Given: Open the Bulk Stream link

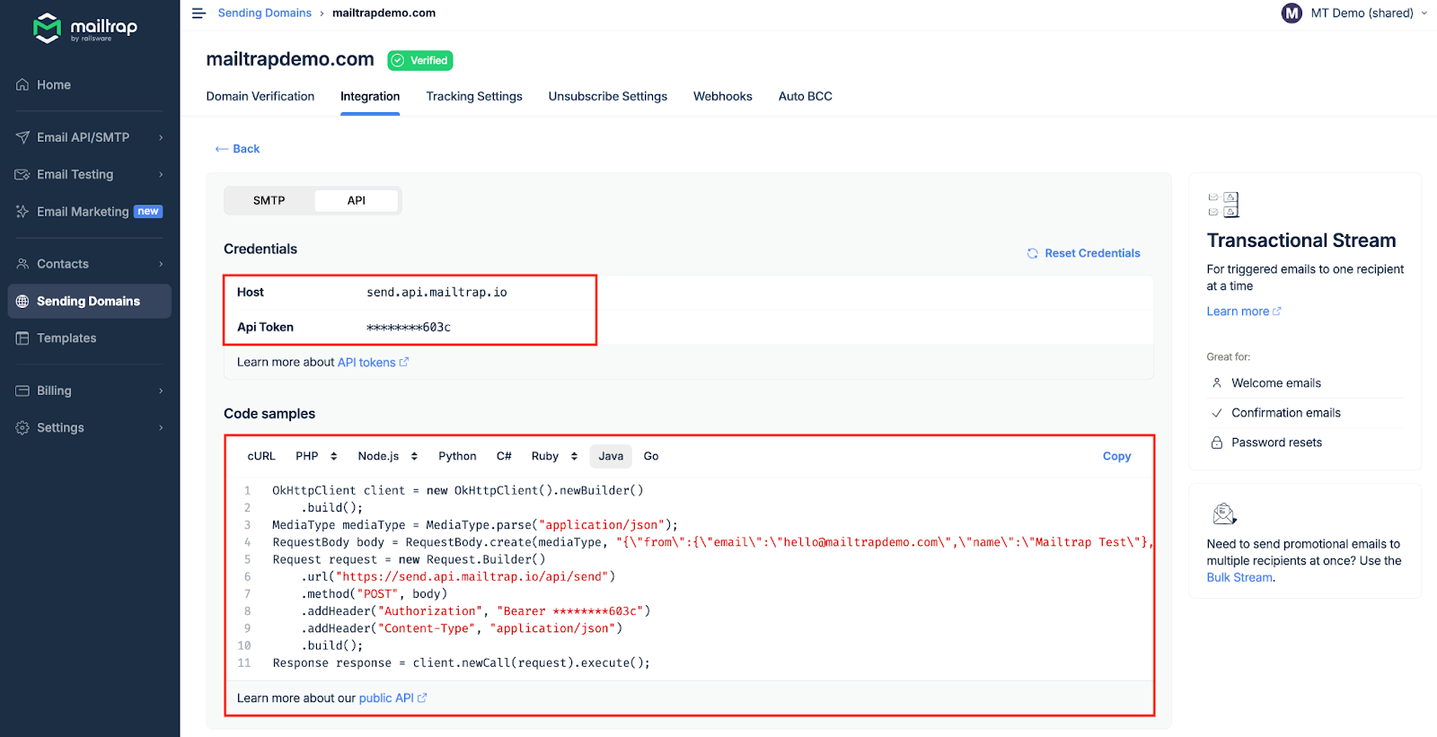Looking at the screenshot, I should click(x=1239, y=578).
